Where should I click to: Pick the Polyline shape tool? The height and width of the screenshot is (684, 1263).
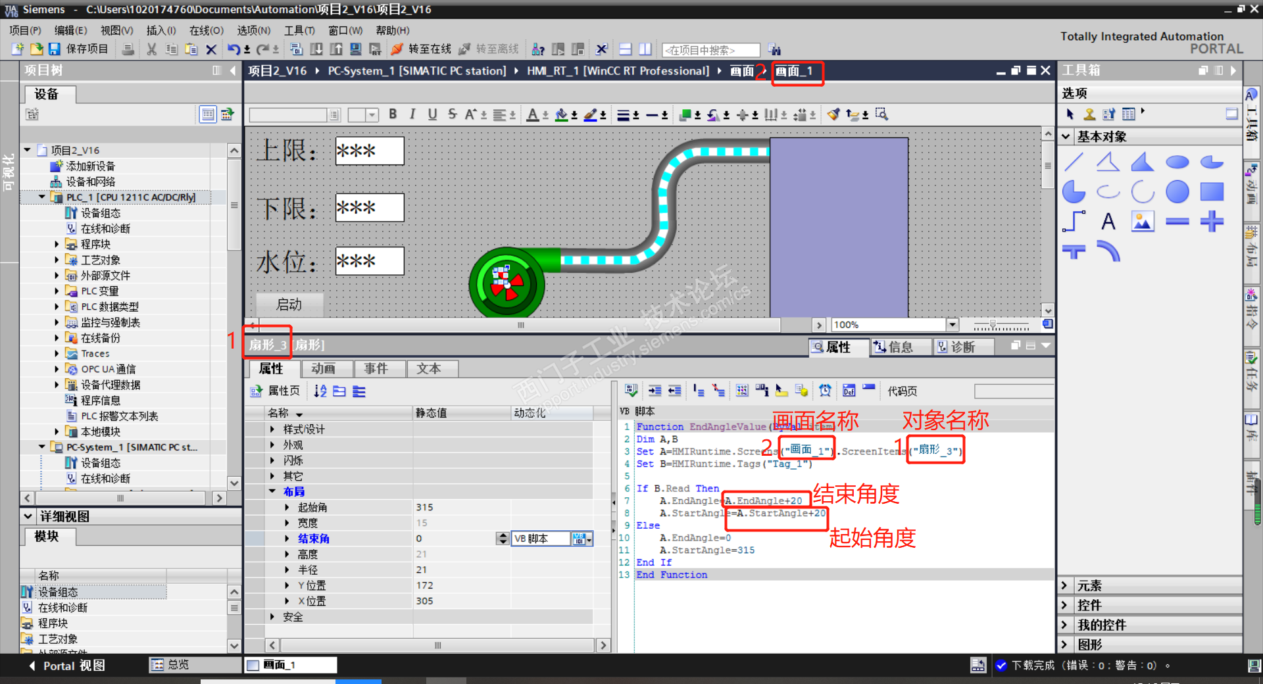click(x=1108, y=162)
